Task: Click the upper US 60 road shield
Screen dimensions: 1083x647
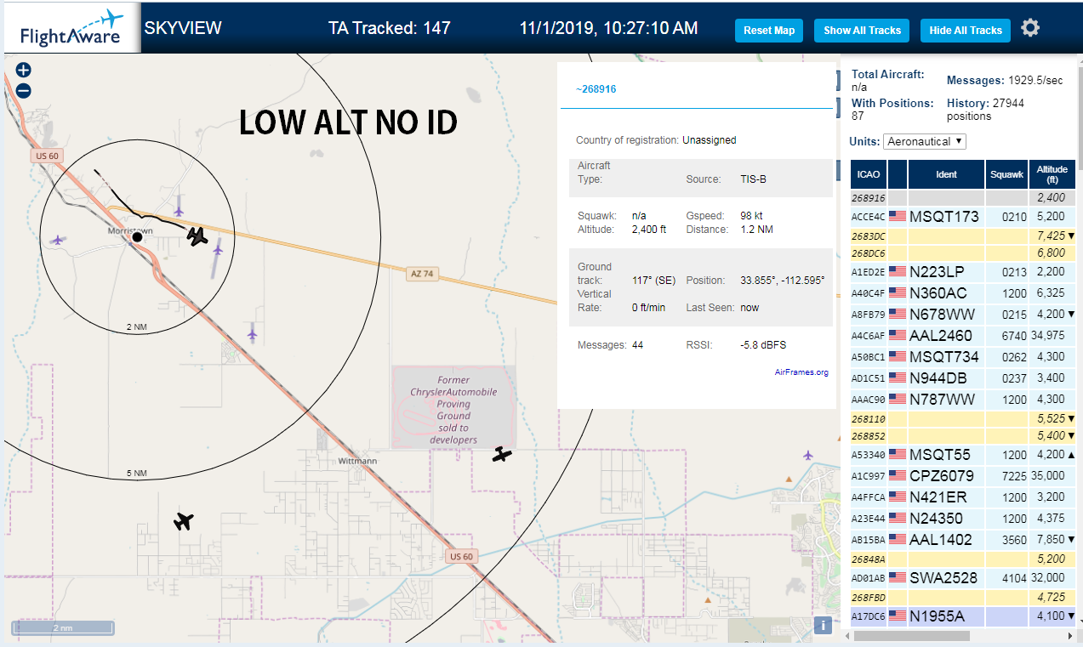Action: (47, 156)
